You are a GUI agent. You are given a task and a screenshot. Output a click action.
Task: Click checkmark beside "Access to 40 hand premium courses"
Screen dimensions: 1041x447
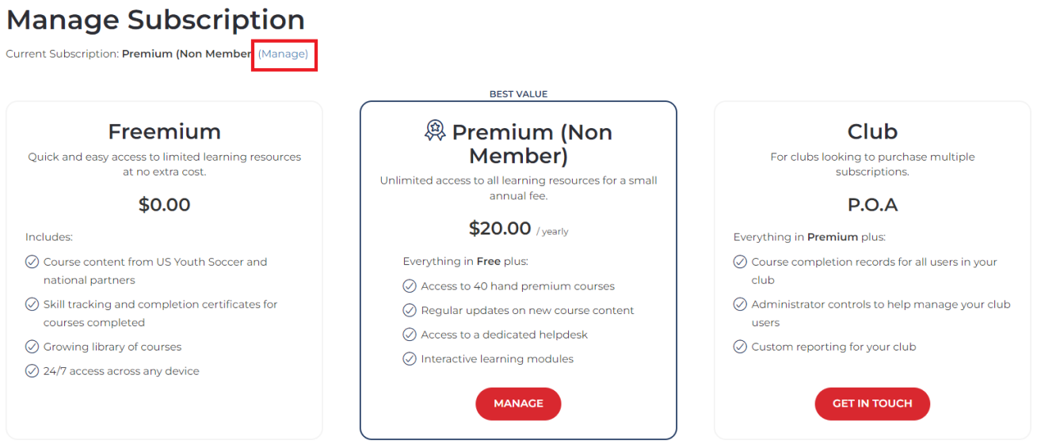click(x=410, y=286)
